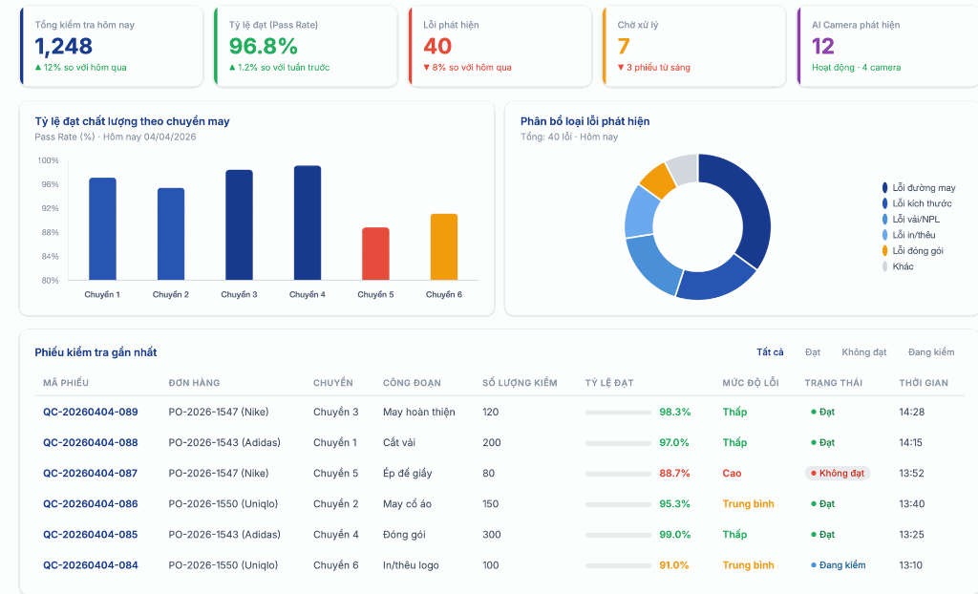Select the Tất cả filter tab
The image size is (978, 594).
770,352
